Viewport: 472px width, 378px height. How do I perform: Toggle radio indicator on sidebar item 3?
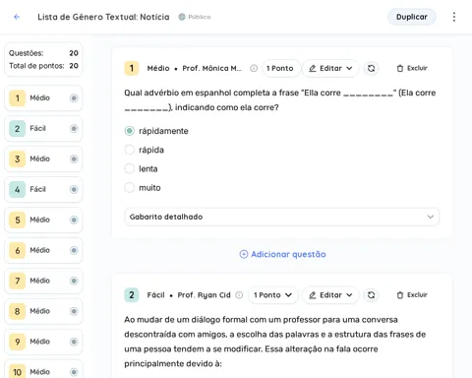click(x=74, y=159)
